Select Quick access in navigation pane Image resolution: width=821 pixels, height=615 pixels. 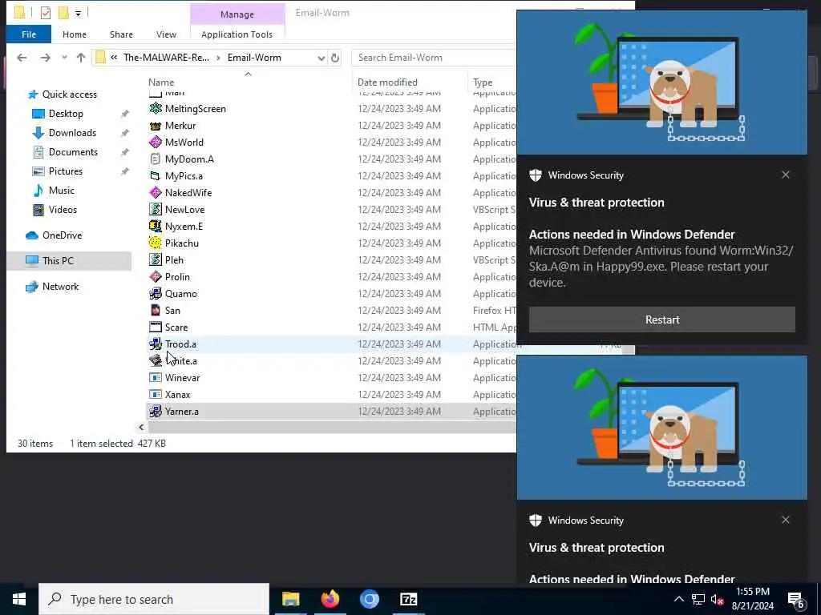(69, 94)
